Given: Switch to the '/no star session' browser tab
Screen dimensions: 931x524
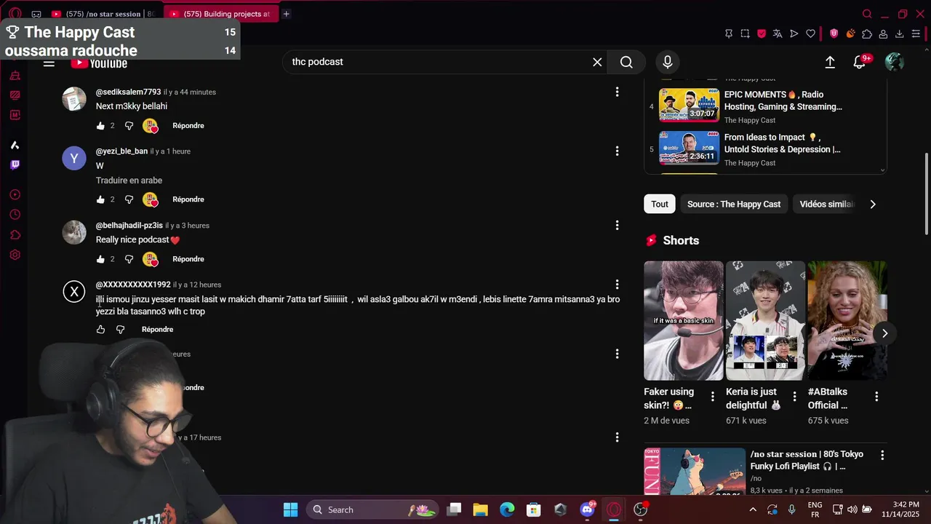Looking at the screenshot, I should 105,14.
